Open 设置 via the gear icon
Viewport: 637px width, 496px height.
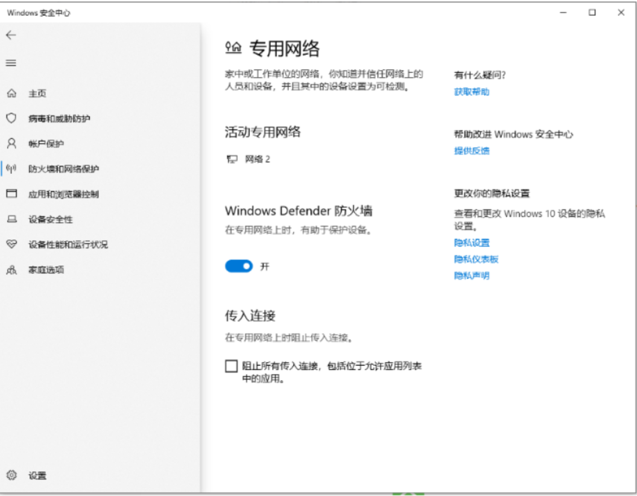coord(11,475)
